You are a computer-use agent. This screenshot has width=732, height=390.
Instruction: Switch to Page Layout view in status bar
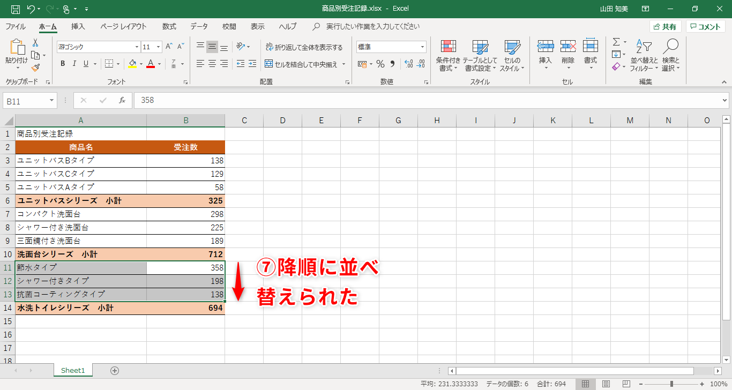[606, 384]
